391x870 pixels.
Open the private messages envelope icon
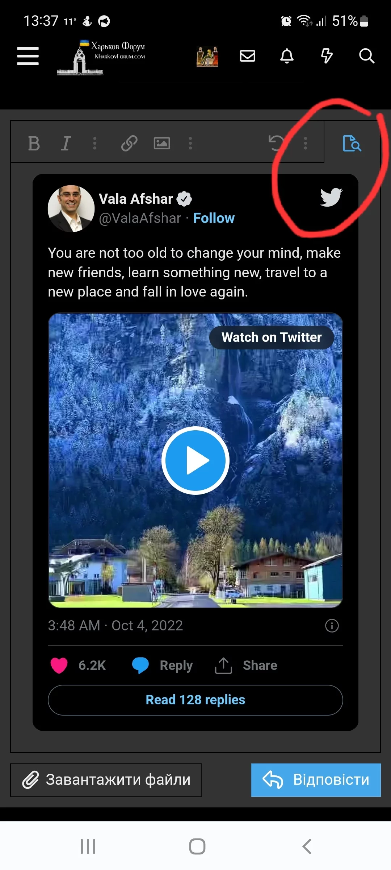point(248,56)
